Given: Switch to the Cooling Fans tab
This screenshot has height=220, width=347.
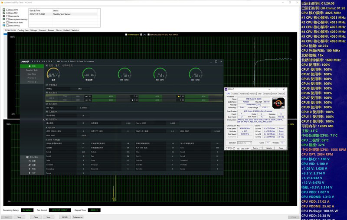Looking at the screenshot, I should pos(23,30).
